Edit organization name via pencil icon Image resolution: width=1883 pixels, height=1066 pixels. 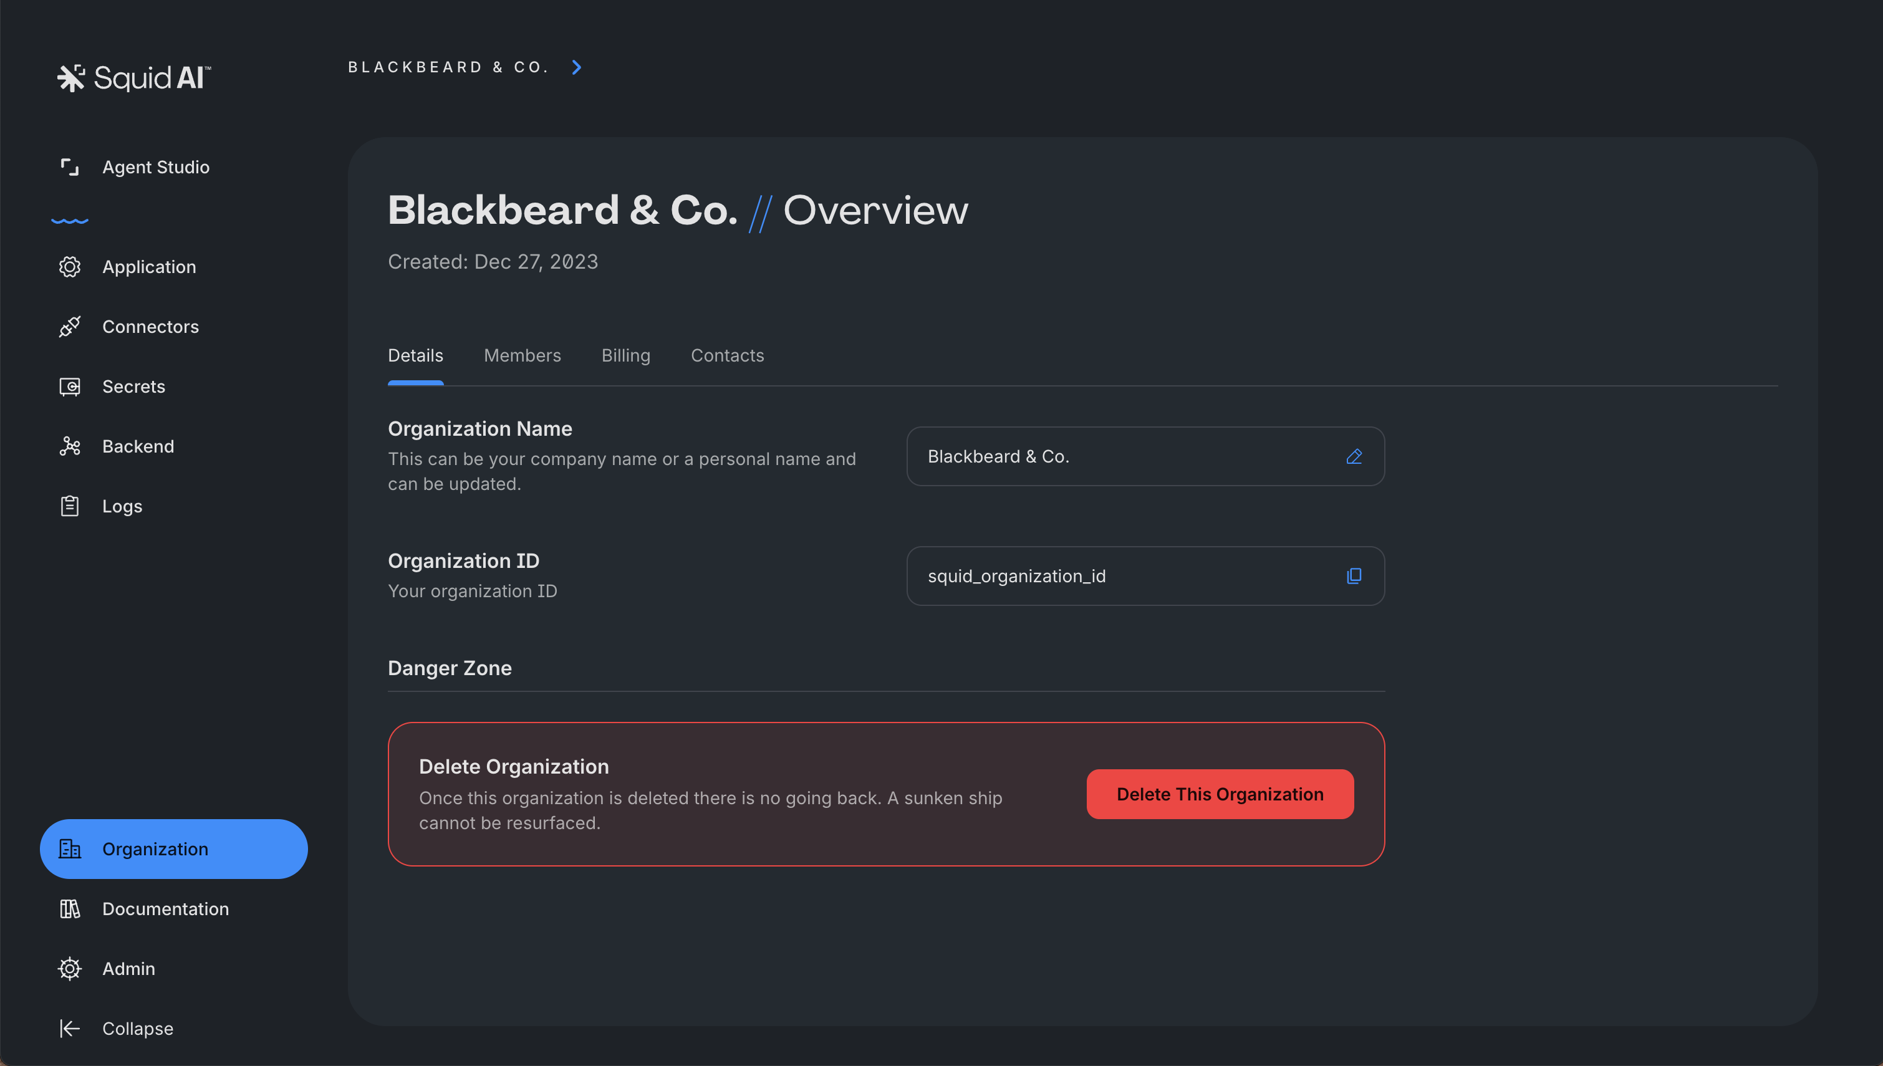pos(1354,456)
